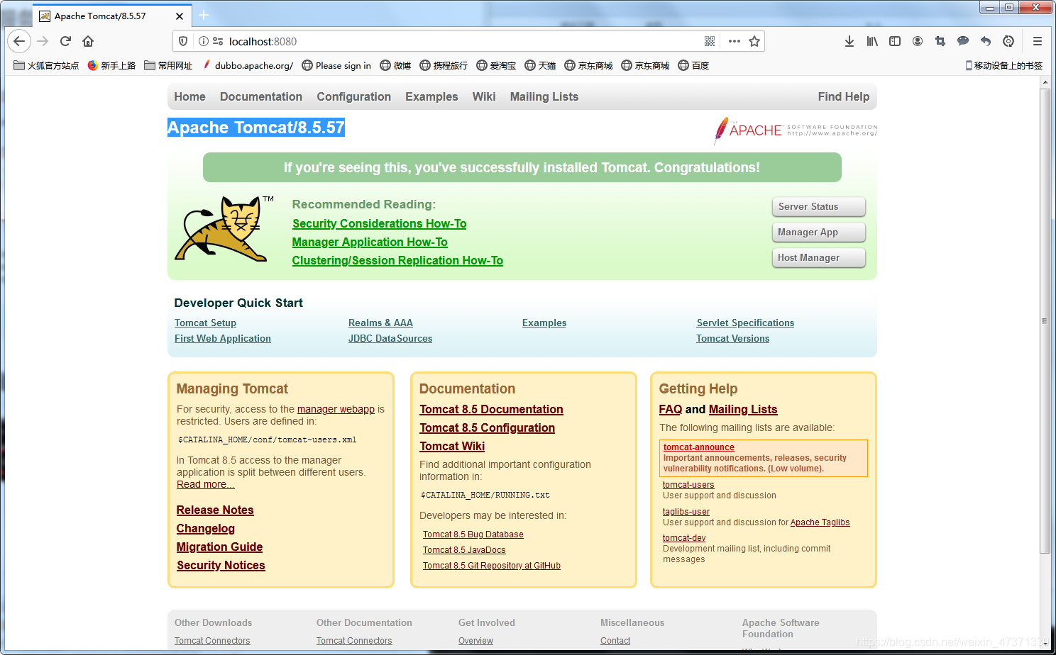Click the Host Manager button
Image resolution: width=1056 pixels, height=655 pixels.
pos(818,257)
